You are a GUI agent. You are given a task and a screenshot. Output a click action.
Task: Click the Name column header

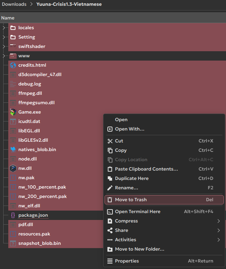[8, 18]
